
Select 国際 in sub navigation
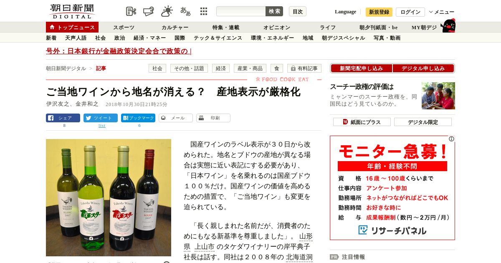coord(180,38)
